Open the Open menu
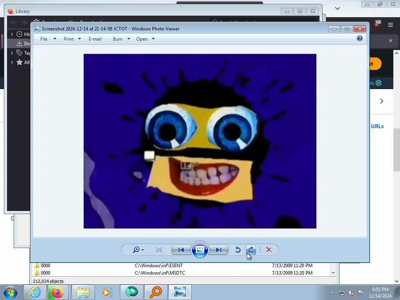The width and height of the screenshot is (400, 300). [142, 39]
